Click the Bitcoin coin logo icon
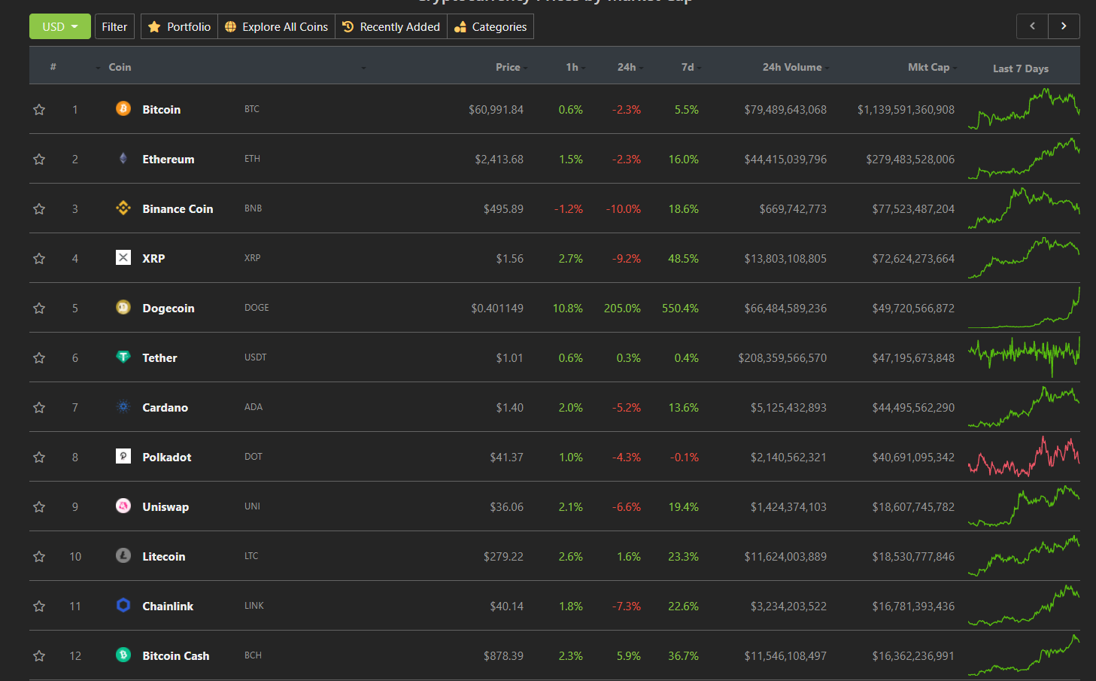 (x=123, y=109)
